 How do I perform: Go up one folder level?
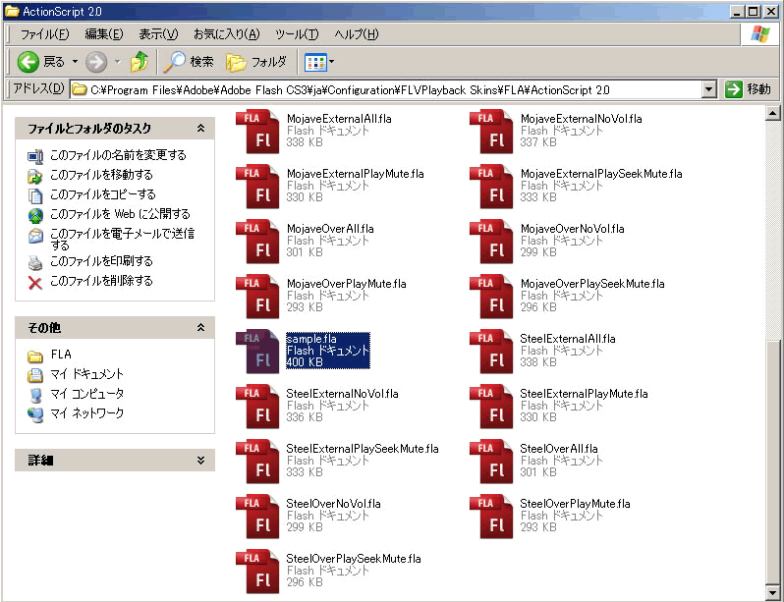point(140,62)
